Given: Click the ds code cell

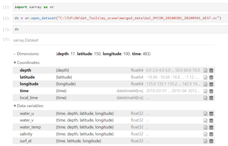Looking at the screenshot, I should coord(121,29).
